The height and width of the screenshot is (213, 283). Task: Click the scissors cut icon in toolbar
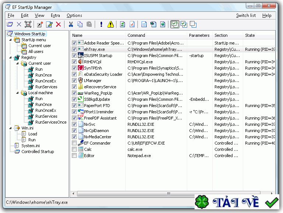pos(71,25)
